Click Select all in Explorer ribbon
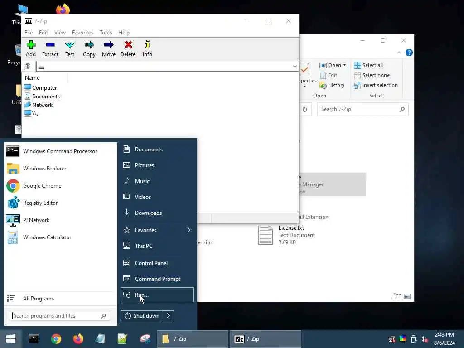Screen dimensions: 464x348 (x=368, y=65)
